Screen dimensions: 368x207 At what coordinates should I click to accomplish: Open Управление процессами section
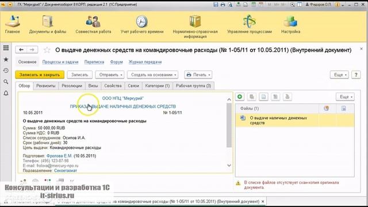[x=249, y=24]
